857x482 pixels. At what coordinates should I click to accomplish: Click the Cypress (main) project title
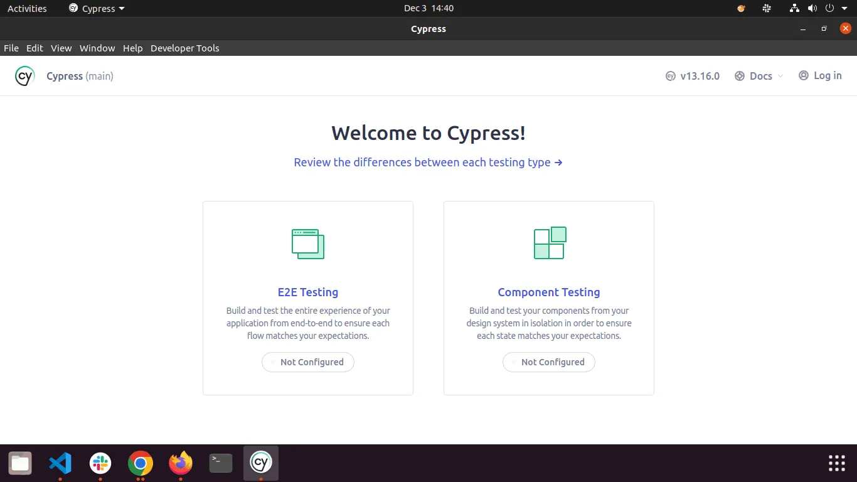pyautogui.click(x=80, y=76)
